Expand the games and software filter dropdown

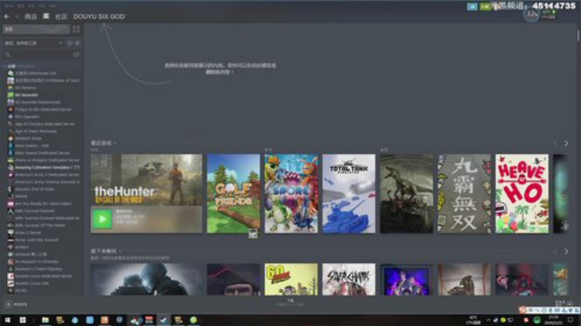click(x=33, y=43)
